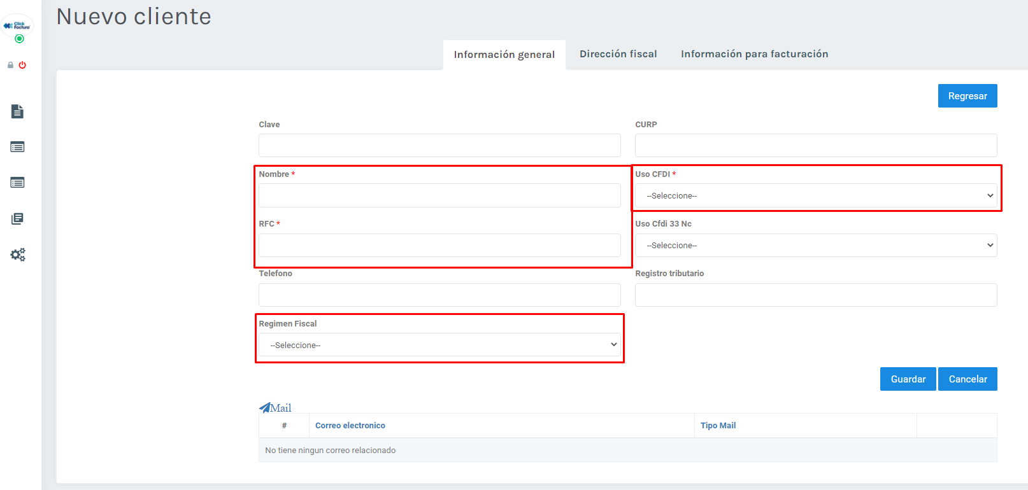Sort by the Correo electronico column header
This screenshot has height=490, width=1028.
(x=350, y=426)
